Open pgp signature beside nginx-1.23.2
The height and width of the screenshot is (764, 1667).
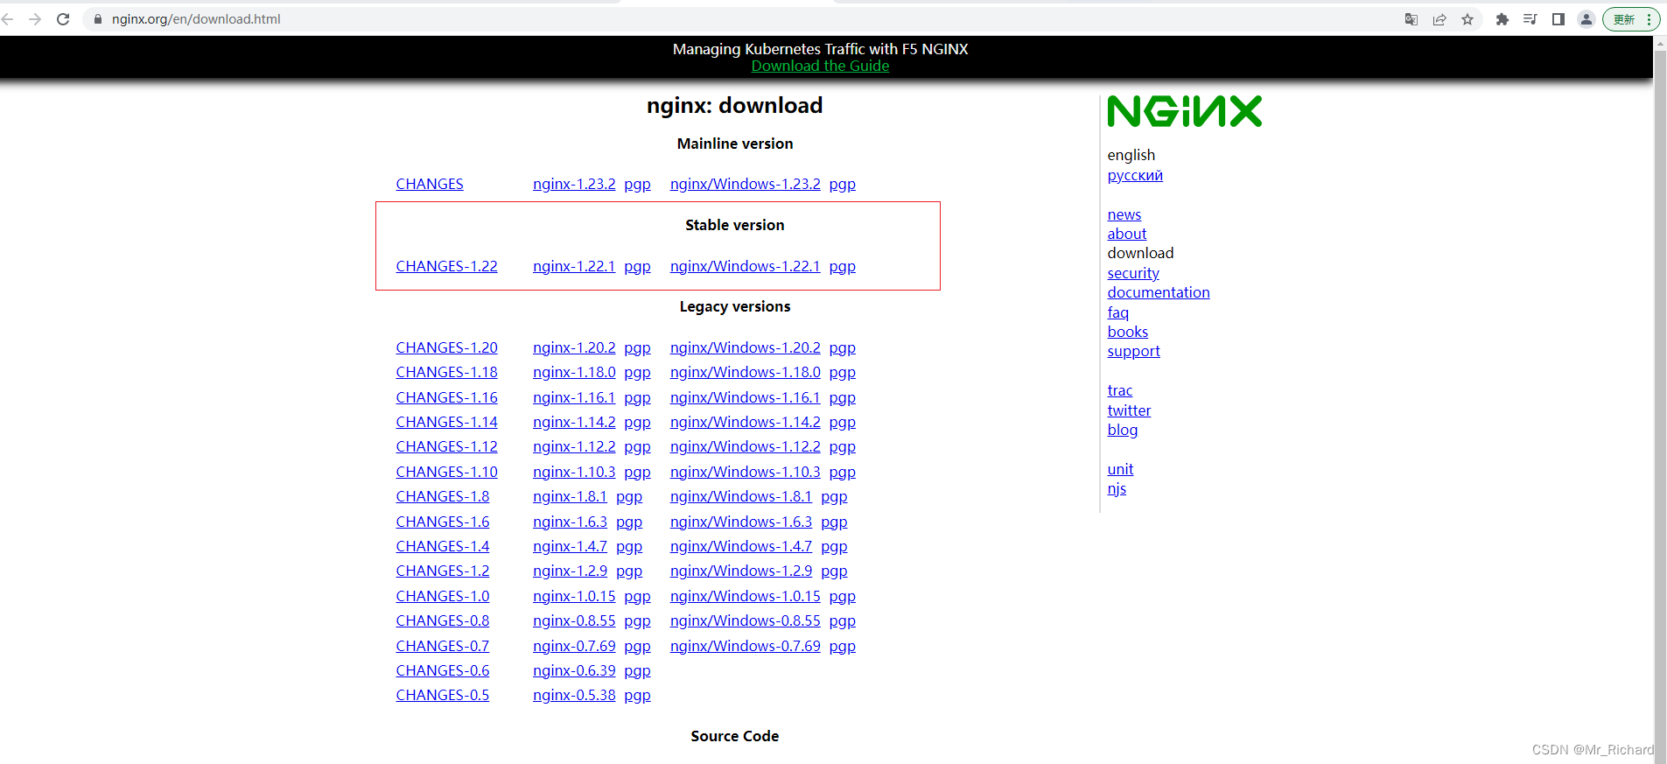tap(637, 185)
